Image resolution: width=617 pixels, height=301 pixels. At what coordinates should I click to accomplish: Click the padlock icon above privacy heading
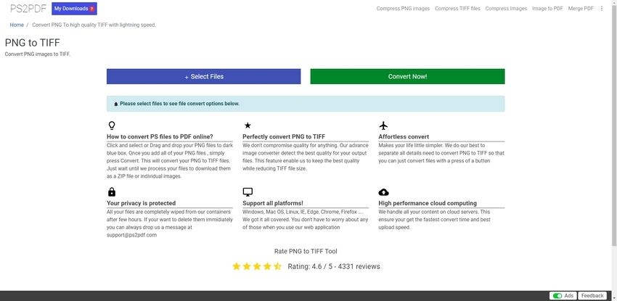pyautogui.click(x=111, y=192)
